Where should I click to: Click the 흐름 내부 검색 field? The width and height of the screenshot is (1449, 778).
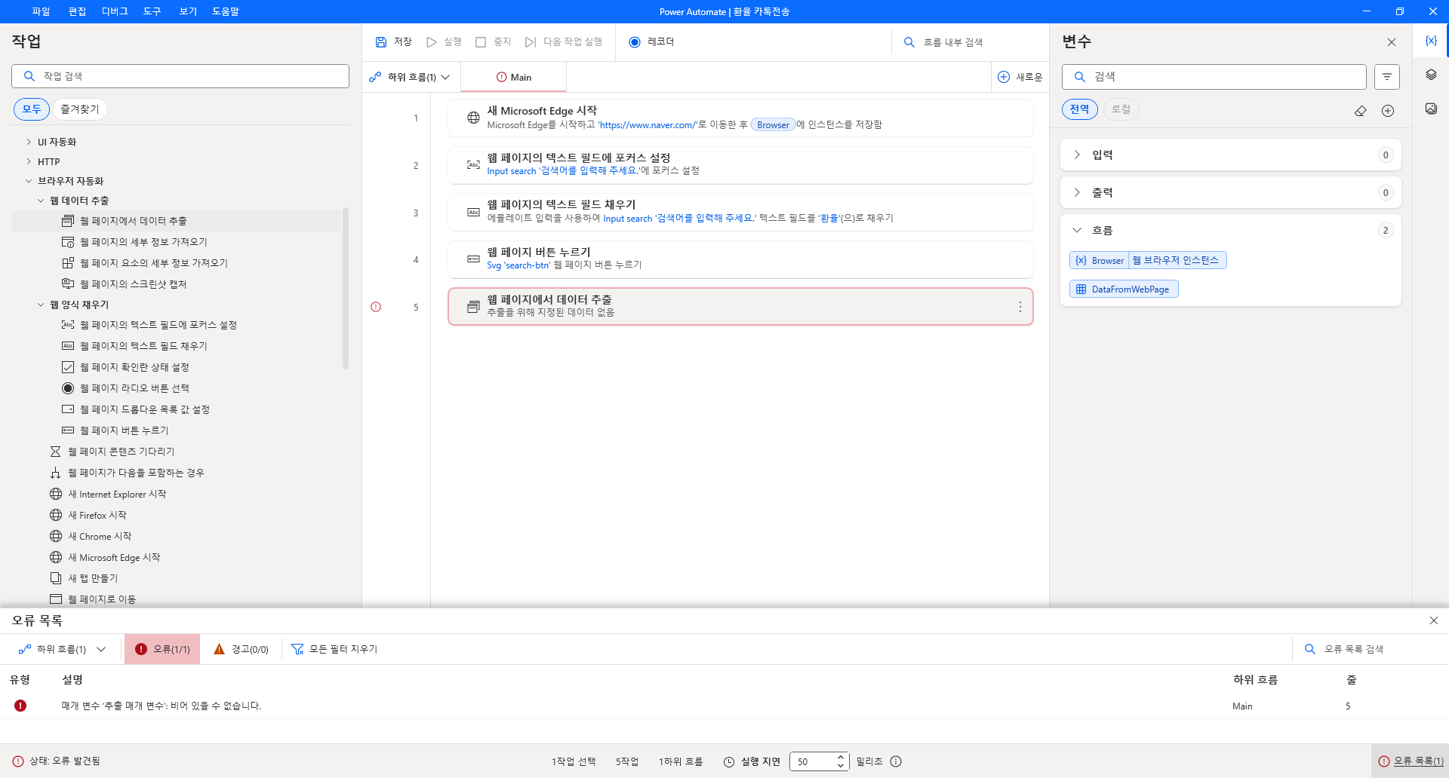point(969,42)
